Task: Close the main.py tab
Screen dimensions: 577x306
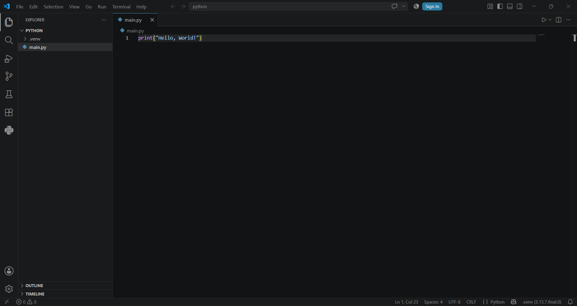Action: [x=152, y=20]
